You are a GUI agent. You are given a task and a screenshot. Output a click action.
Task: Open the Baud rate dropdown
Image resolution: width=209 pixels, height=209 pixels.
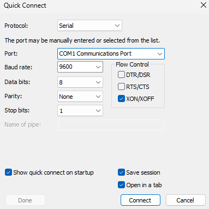[x=80, y=67]
